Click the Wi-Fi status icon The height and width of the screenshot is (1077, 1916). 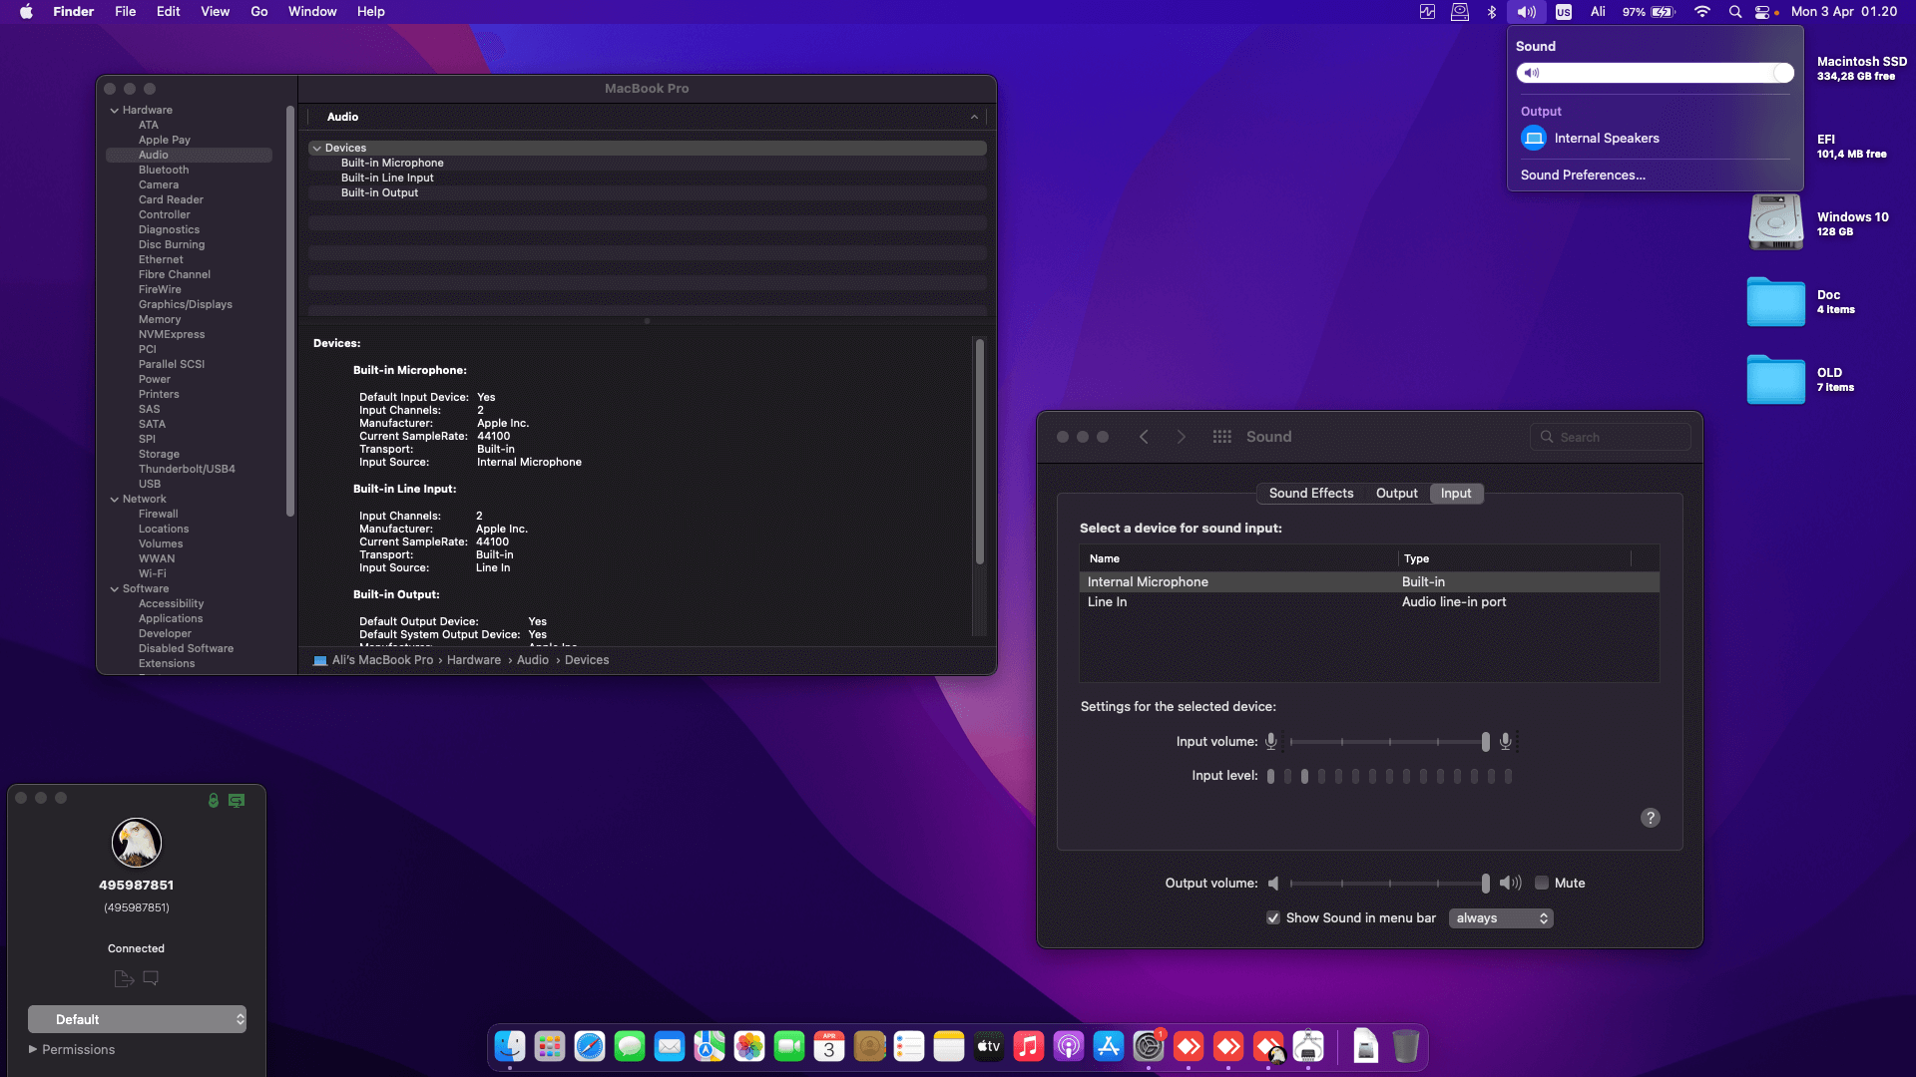click(x=1702, y=11)
